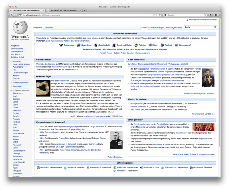
Task: Open the Schutzmantelmadonna painting thumbnail
Action: [203, 127]
